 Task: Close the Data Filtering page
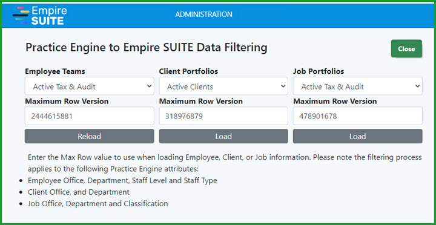(406, 49)
